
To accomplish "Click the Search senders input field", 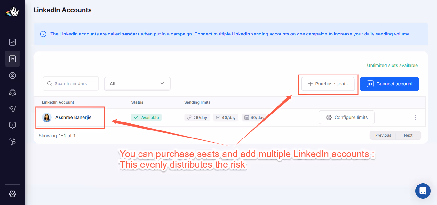I will [x=70, y=83].
